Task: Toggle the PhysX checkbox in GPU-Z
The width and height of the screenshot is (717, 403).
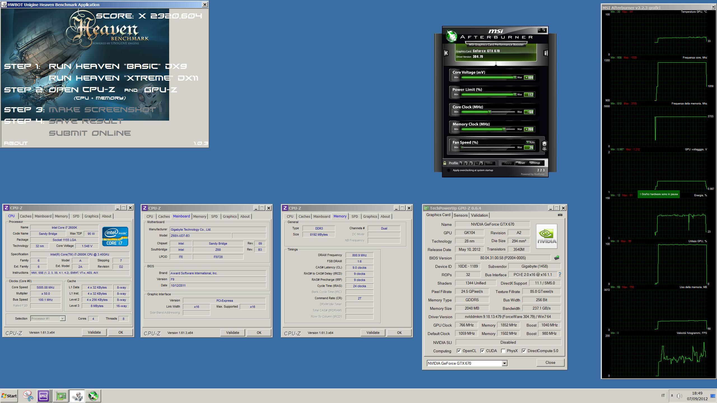Action: tap(503, 351)
